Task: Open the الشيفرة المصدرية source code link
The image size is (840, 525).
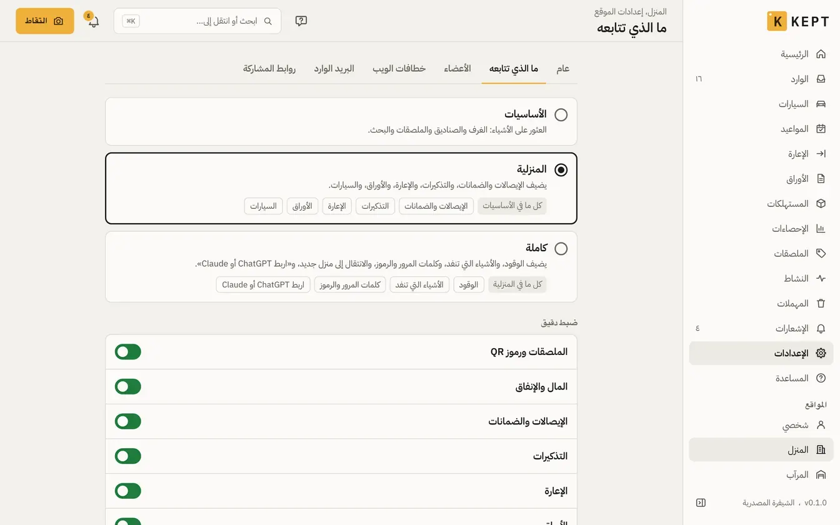Action: pyautogui.click(x=769, y=503)
